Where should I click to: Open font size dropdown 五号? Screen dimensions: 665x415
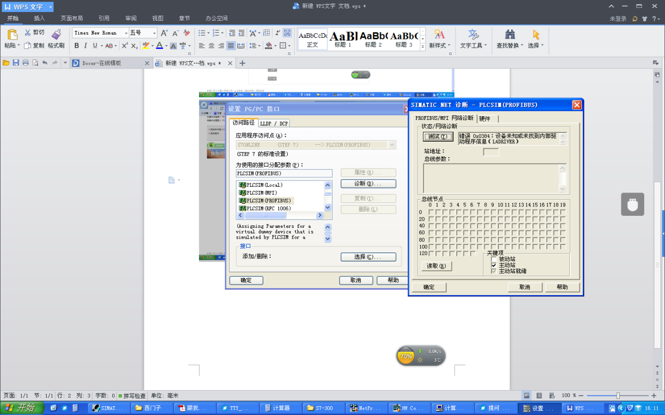pyautogui.click(x=154, y=33)
